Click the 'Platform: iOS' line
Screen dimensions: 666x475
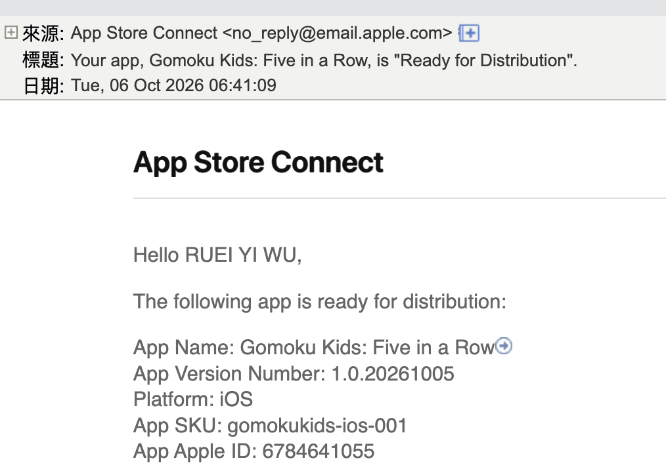pyautogui.click(x=193, y=400)
